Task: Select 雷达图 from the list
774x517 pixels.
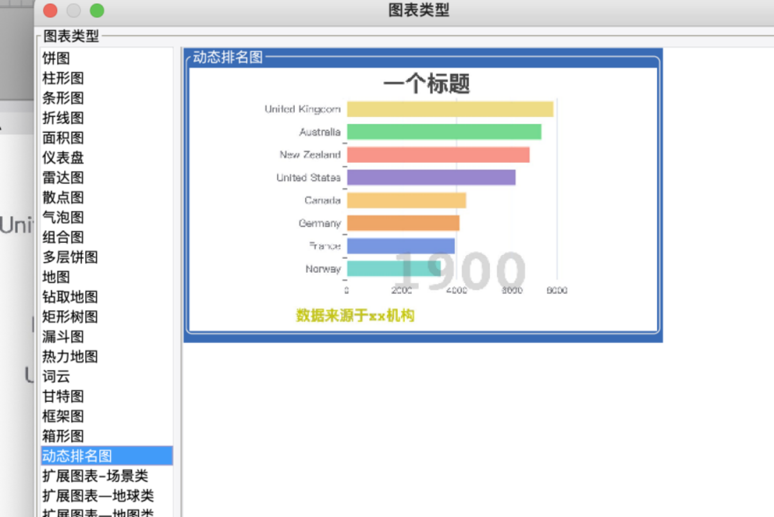Action: 63,178
